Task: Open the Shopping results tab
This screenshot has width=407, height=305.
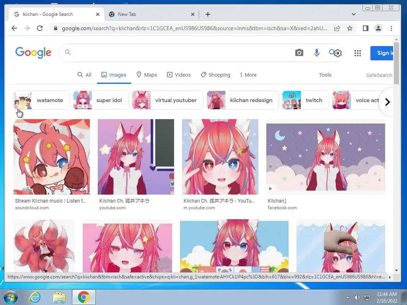Action: [x=215, y=75]
